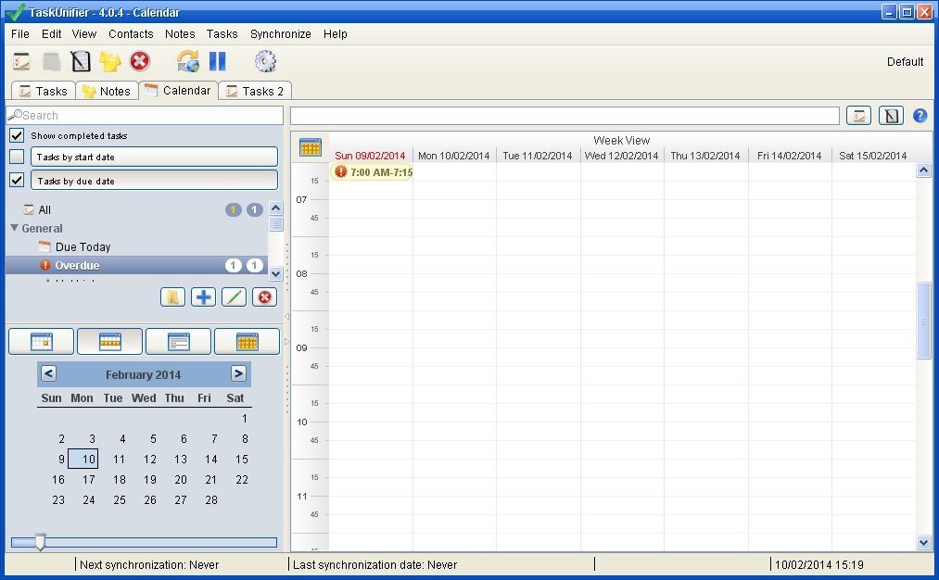
Task: Click the blue pause toolbar icon
Action: 218,61
